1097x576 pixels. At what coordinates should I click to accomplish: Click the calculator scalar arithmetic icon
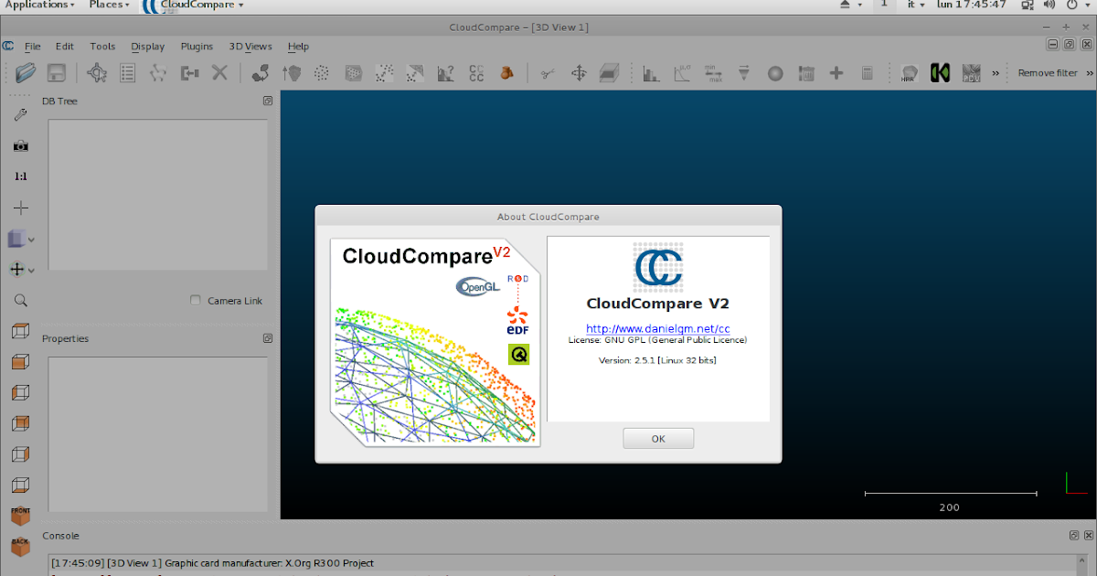(868, 73)
